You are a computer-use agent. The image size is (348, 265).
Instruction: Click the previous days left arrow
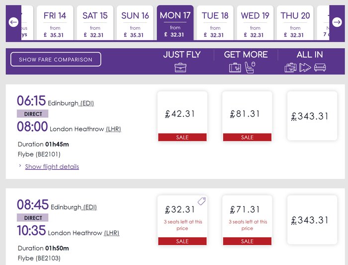pos(13,22)
